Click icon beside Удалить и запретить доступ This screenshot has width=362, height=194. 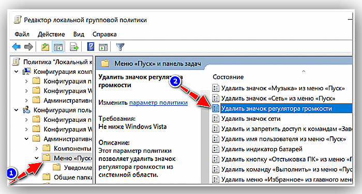click(216, 128)
